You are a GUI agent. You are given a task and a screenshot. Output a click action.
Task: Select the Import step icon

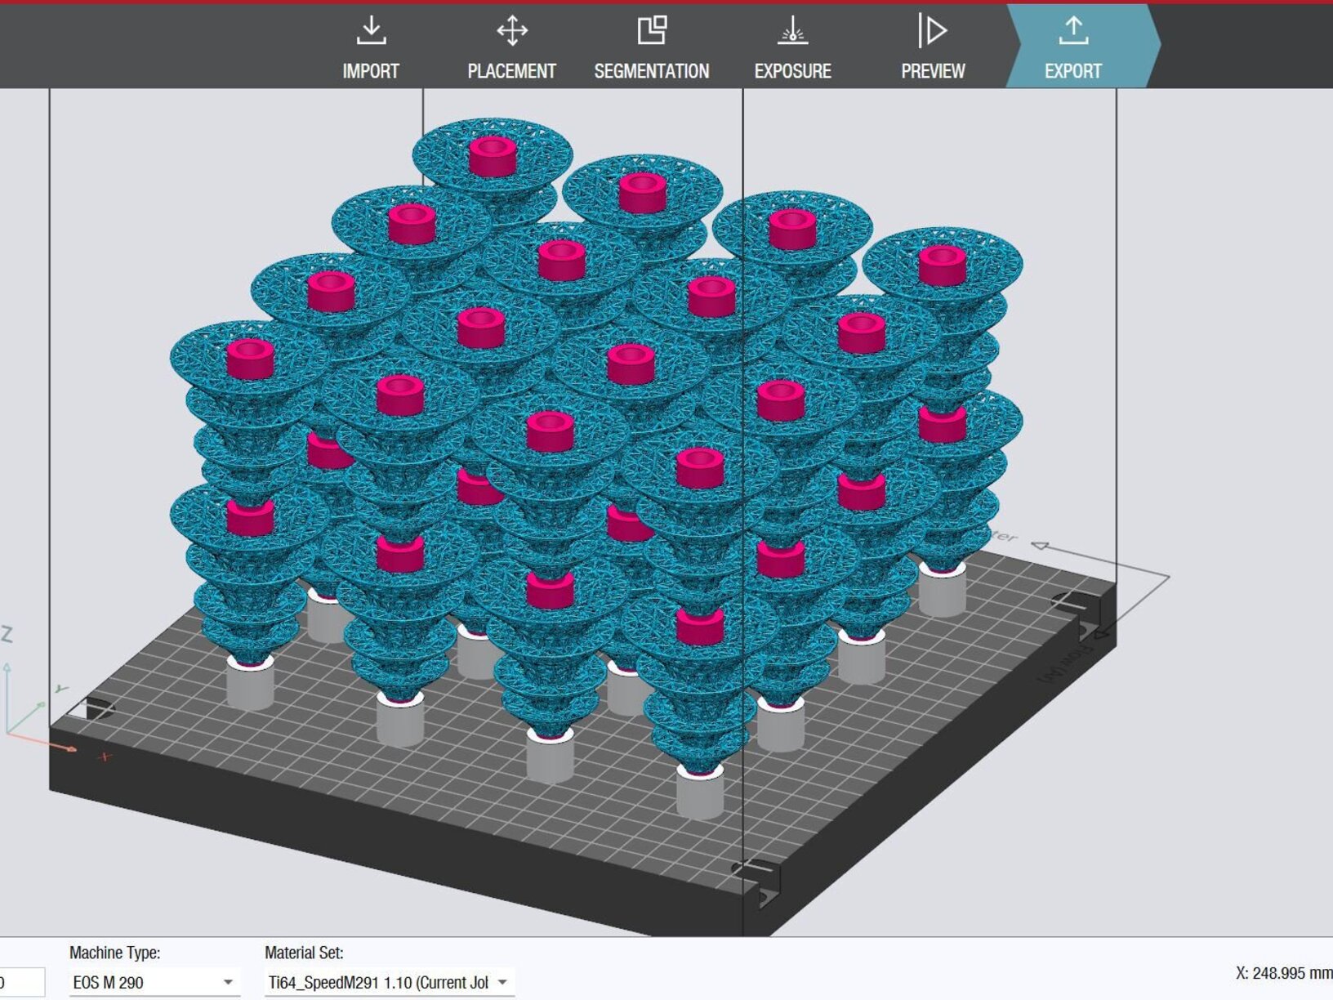pos(372,31)
